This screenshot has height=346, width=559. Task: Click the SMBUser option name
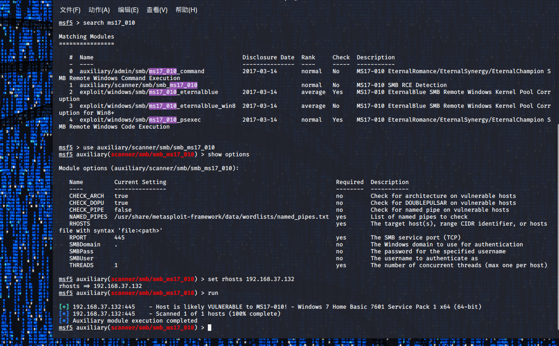pyautogui.click(x=81, y=258)
